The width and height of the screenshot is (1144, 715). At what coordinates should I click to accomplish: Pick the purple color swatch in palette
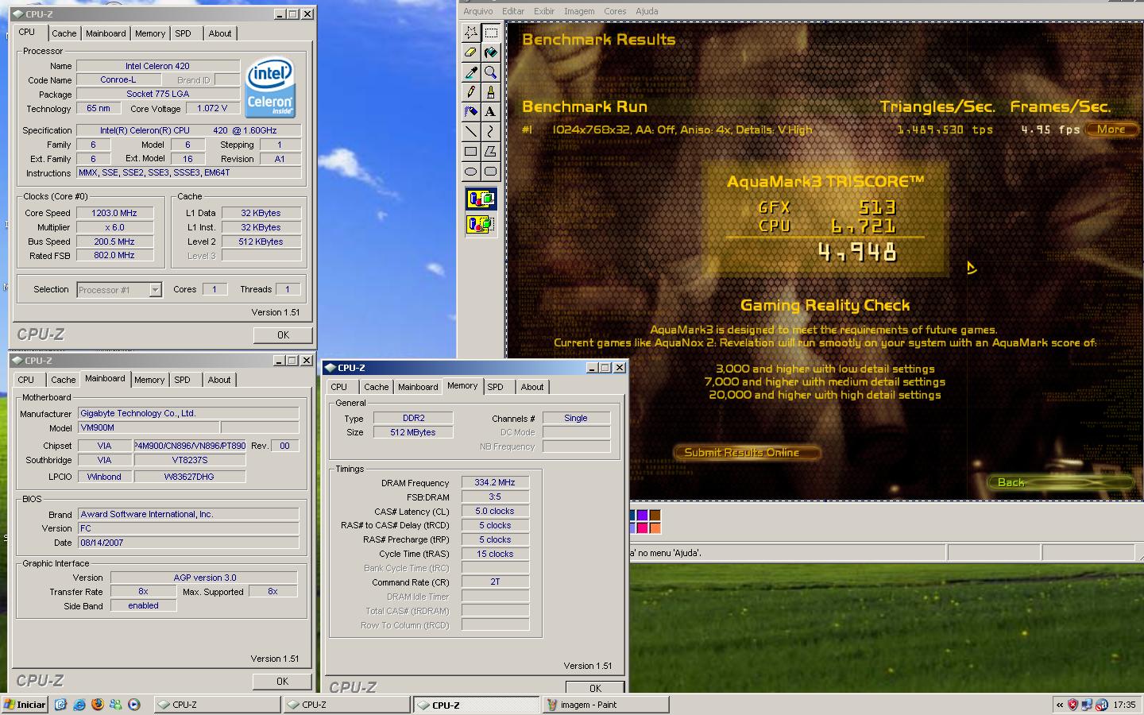point(642,516)
